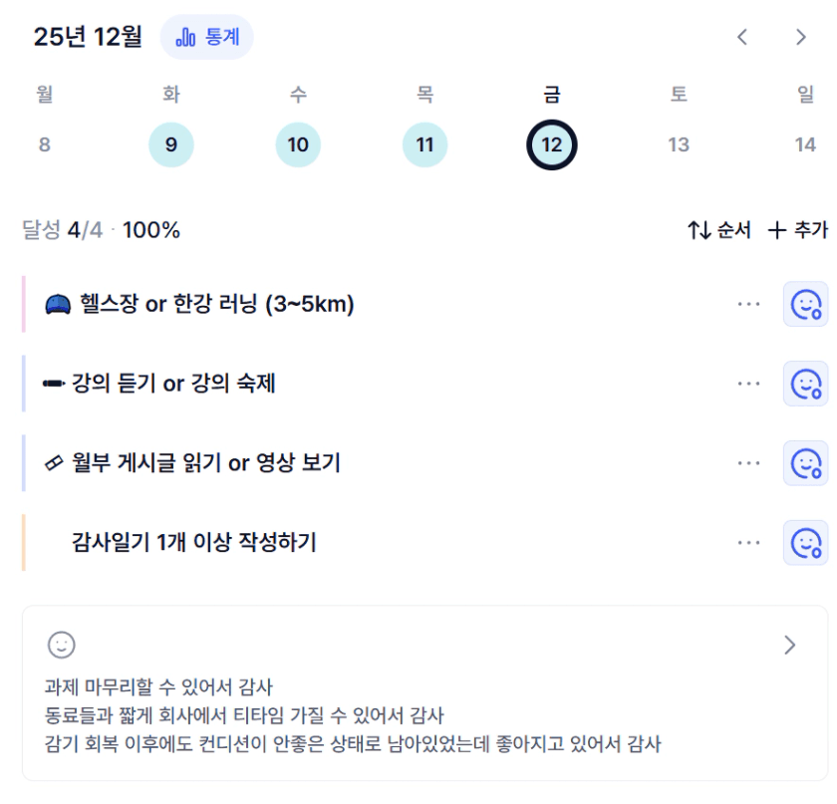This screenshot has height=804, width=837.
Task: Click completion face icon for 감사일기 작성하기
Action: [805, 543]
